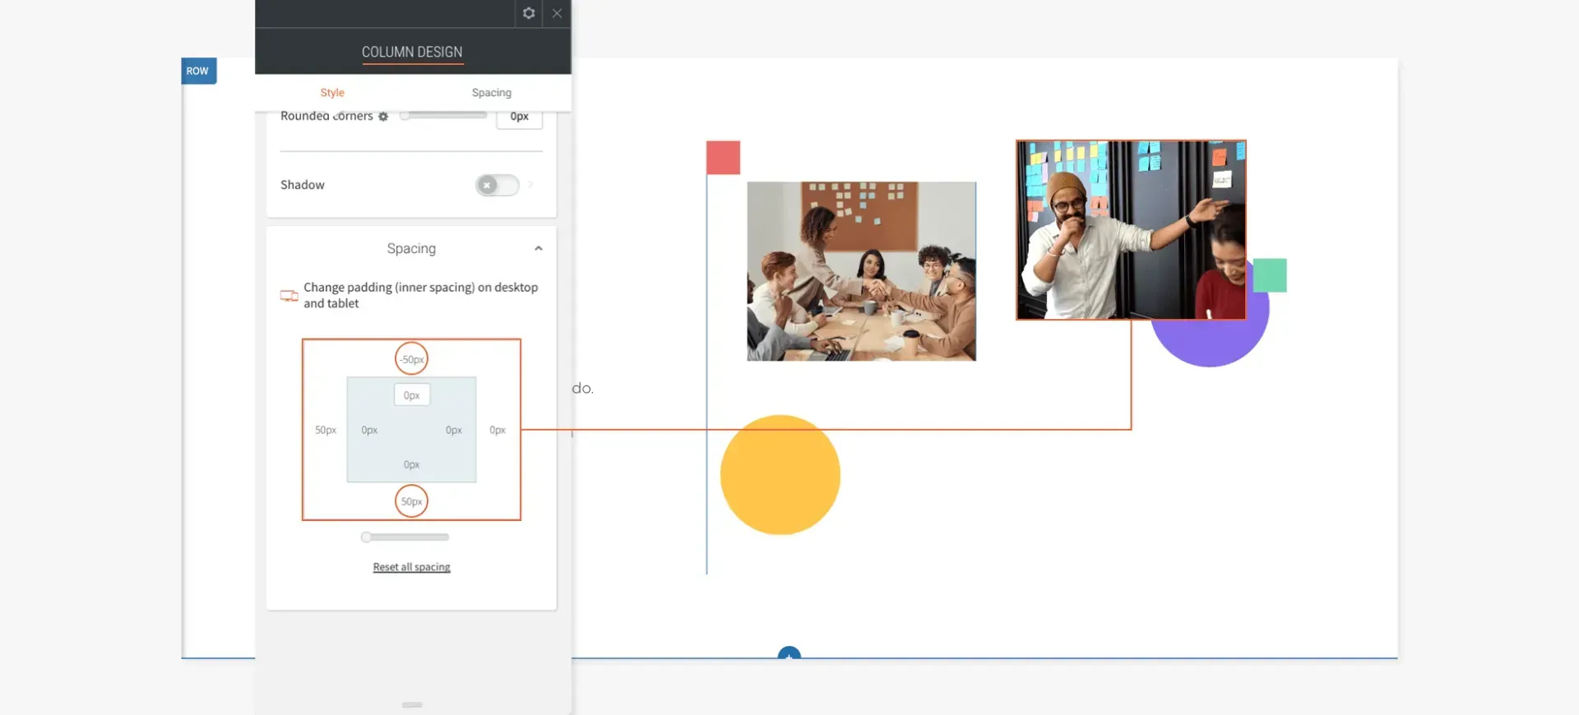Open the Rounded corners gear options
The width and height of the screenshot is (1579, 715).
click(383, 117)
